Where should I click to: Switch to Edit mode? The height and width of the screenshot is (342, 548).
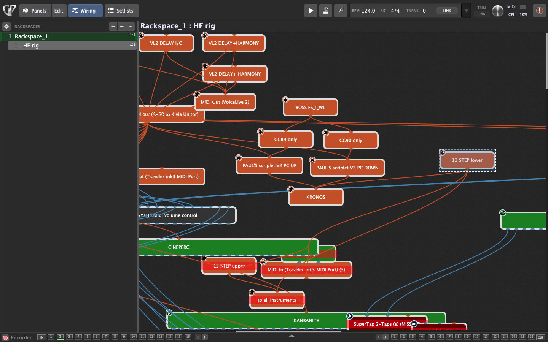click(59, 11)
